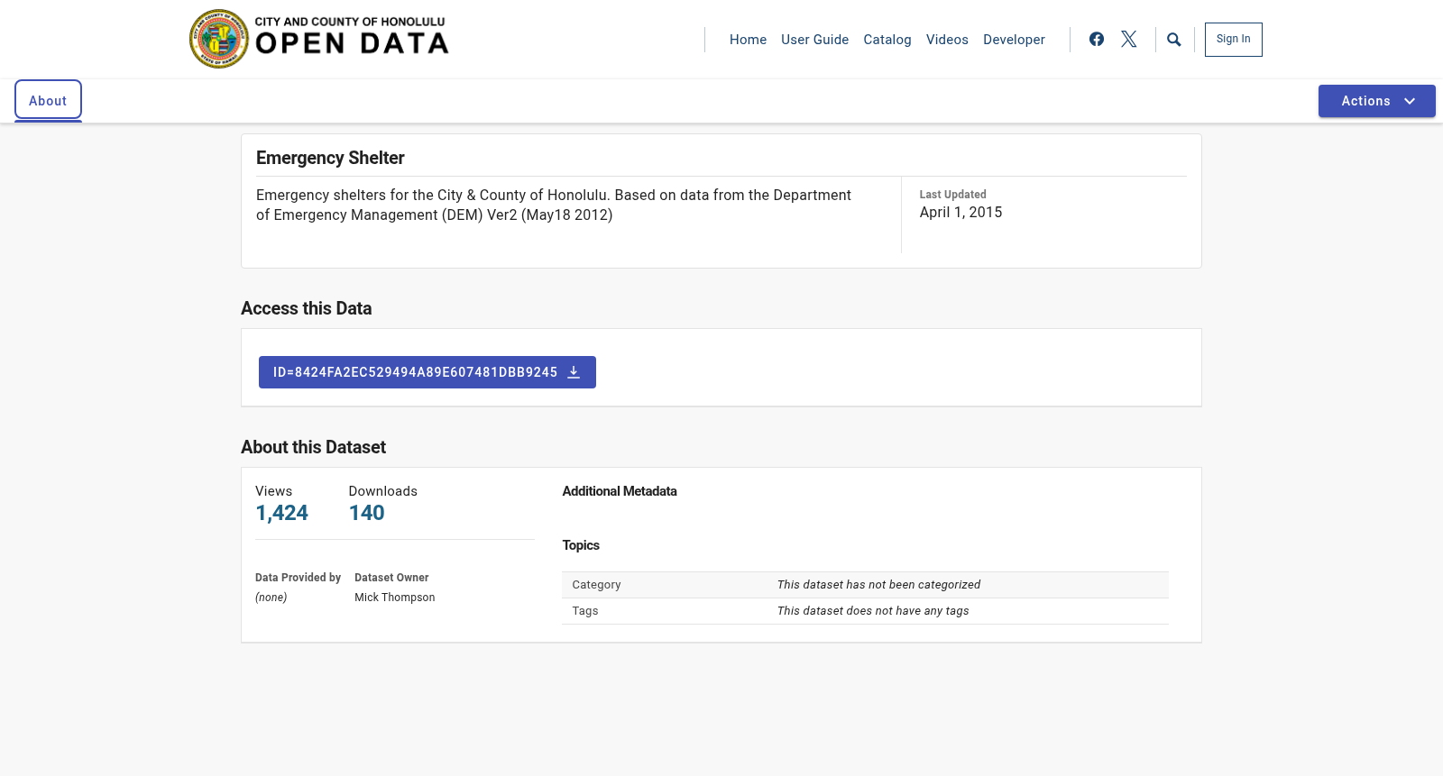The width and height of the screenshot is (1443, 776).
Task: Open the User Guide nav link
Action: 814,40
